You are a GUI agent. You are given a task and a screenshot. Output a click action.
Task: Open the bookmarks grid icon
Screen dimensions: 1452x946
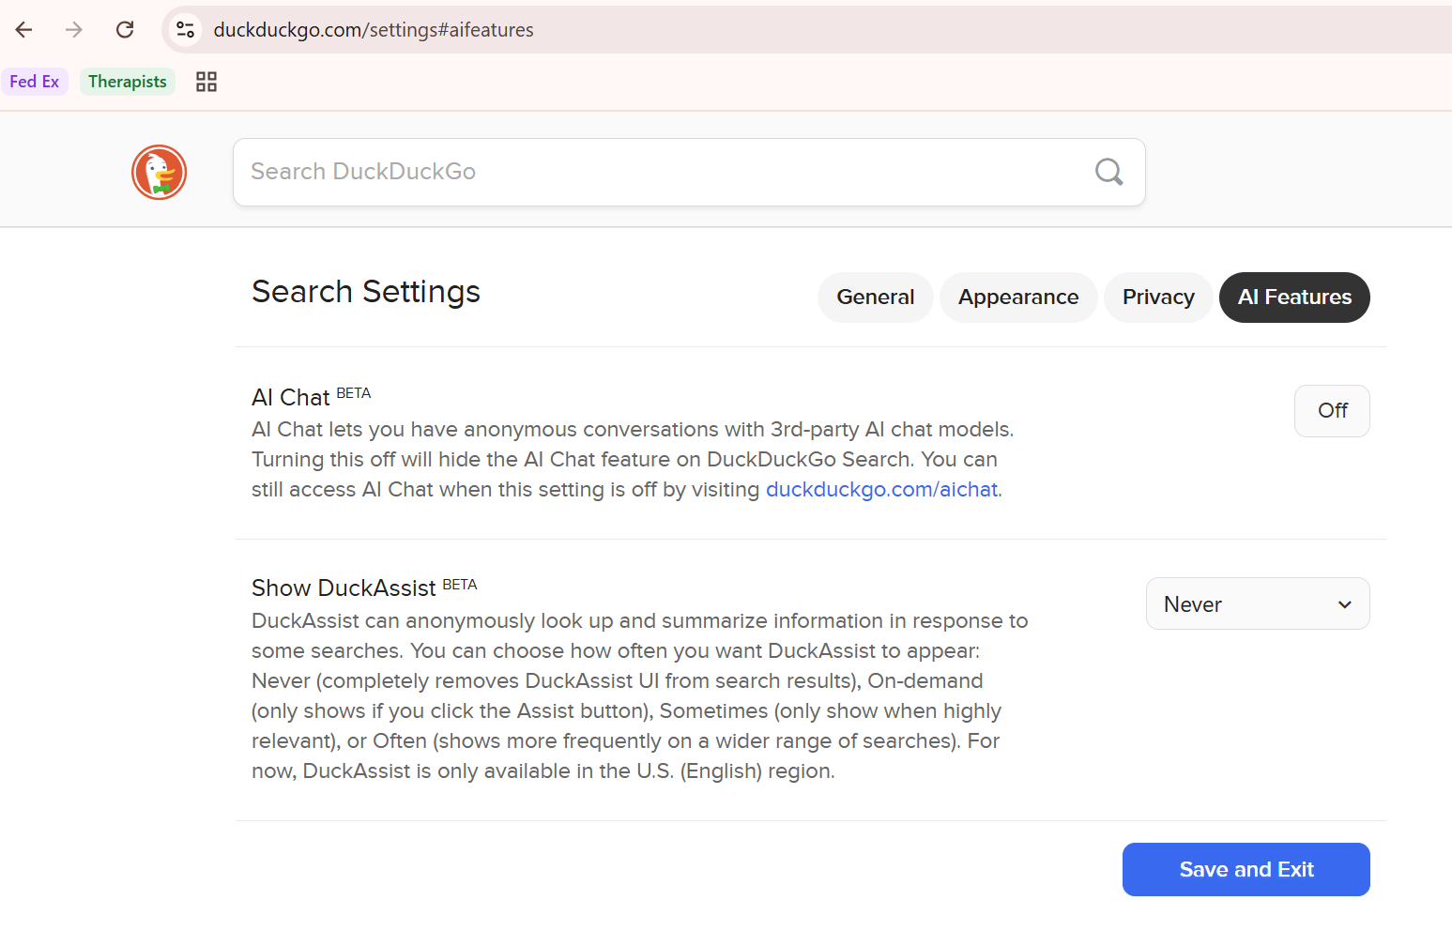point(206,82)
